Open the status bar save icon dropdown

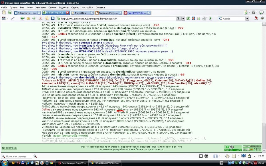pyautogui.click(x=219, y=156)
